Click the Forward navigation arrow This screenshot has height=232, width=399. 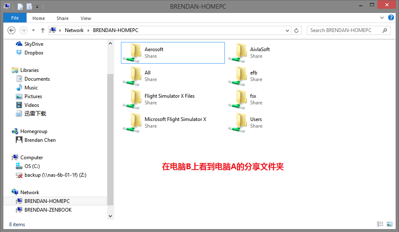pyautogui.click(x=23, y=30)
